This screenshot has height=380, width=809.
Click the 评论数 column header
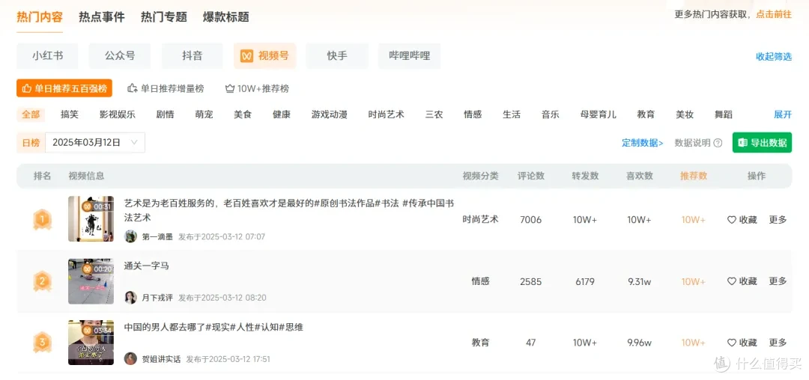[x=531, y=176]
